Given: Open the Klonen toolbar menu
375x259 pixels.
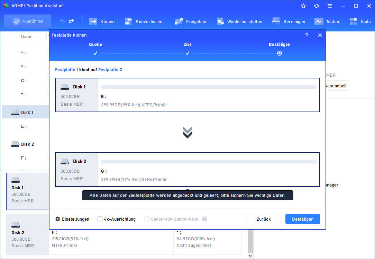Looking at the screenshot, I should click(x=102, y=21).
